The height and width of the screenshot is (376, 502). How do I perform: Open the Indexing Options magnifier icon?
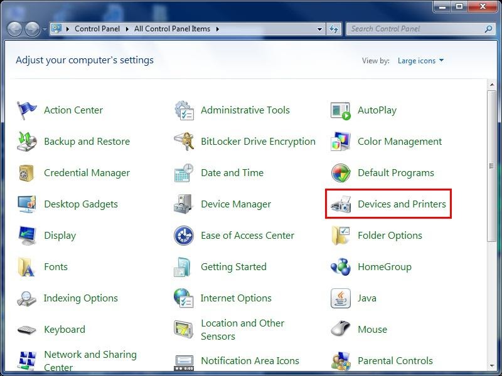tap(26, 298)
